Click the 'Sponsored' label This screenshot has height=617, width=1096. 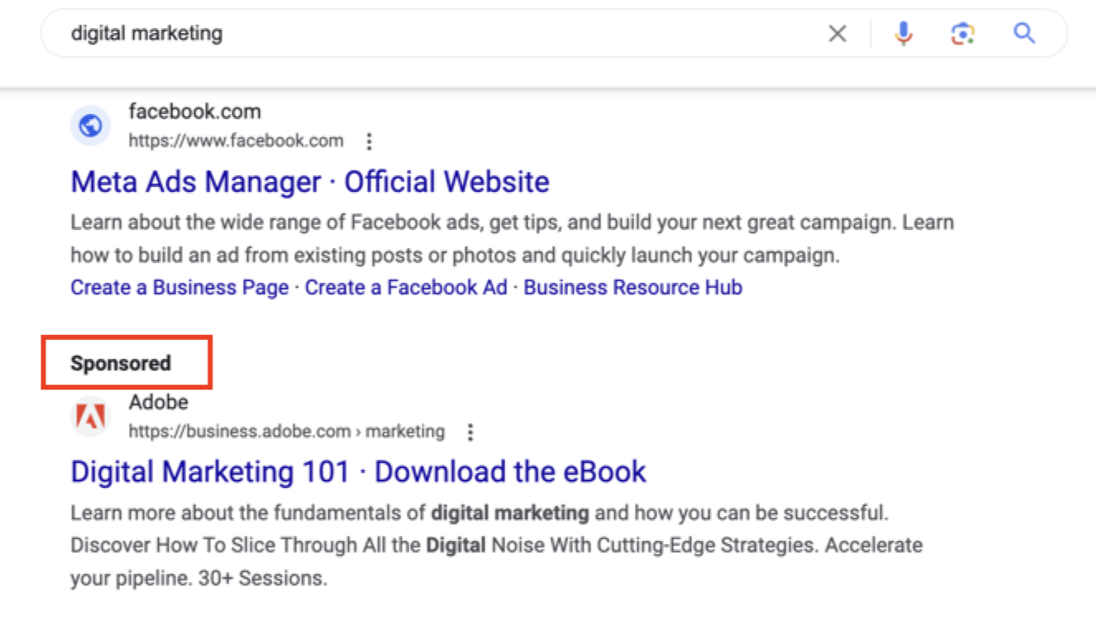pyautogui.click(x=121, y=363)
